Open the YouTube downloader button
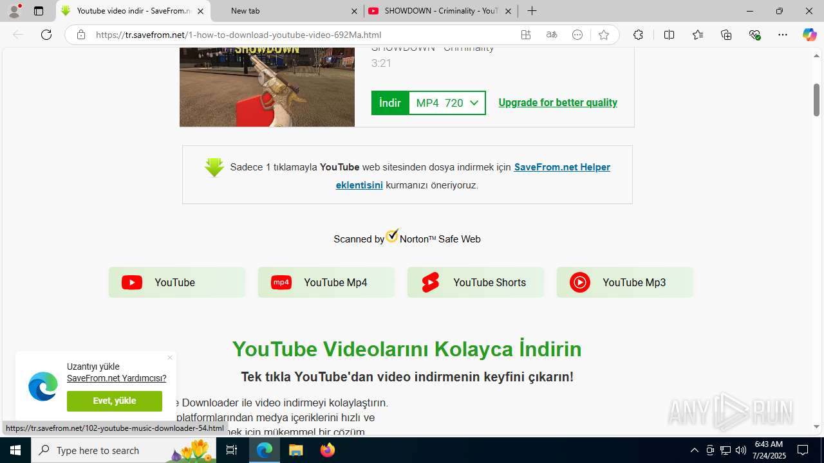Image resolution: width=824 pixels, height=463 pixels. pyautogui.click(x=177, y=282)
